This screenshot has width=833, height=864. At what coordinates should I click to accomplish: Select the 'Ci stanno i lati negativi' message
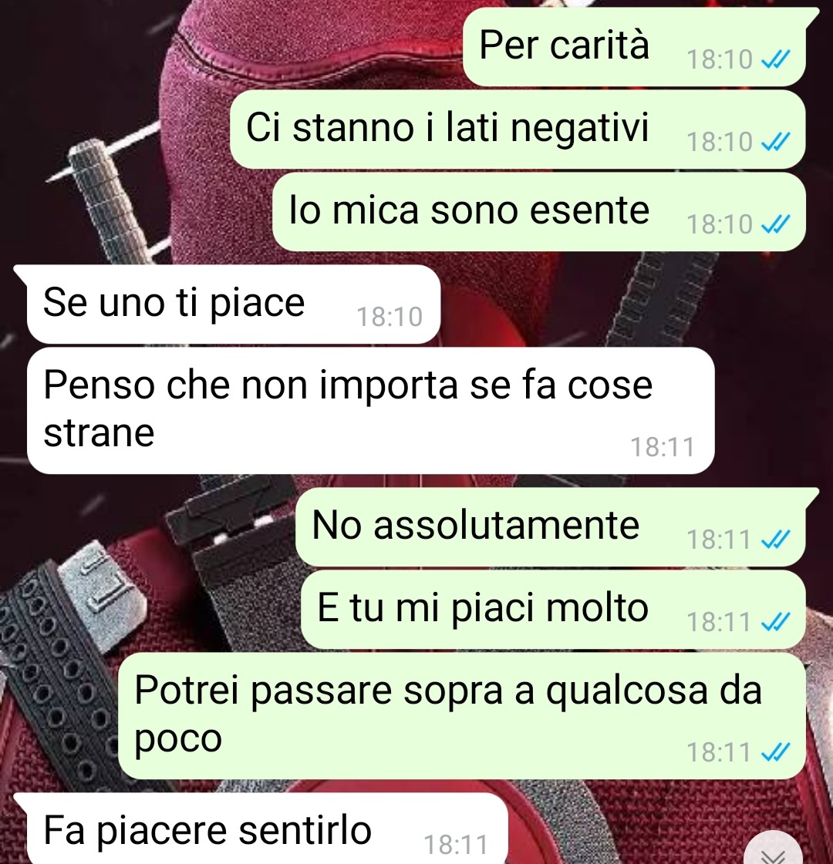518,129
